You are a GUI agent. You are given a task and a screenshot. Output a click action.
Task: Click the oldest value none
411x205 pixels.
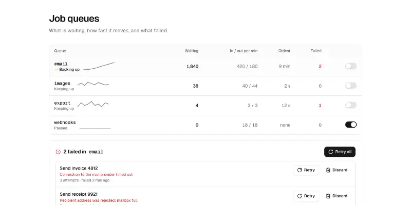click(x=285, y=125)
